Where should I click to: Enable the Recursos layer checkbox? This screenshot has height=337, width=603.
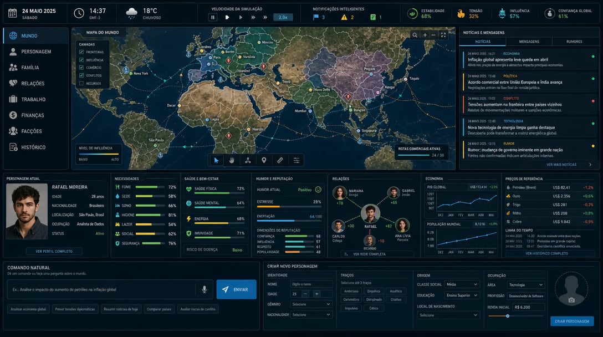pos(81,84)
